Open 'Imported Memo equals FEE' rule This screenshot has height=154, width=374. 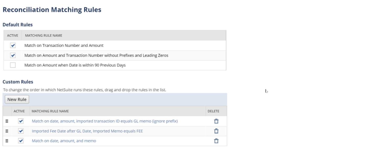pyautogui.click(x=87, y=131)
